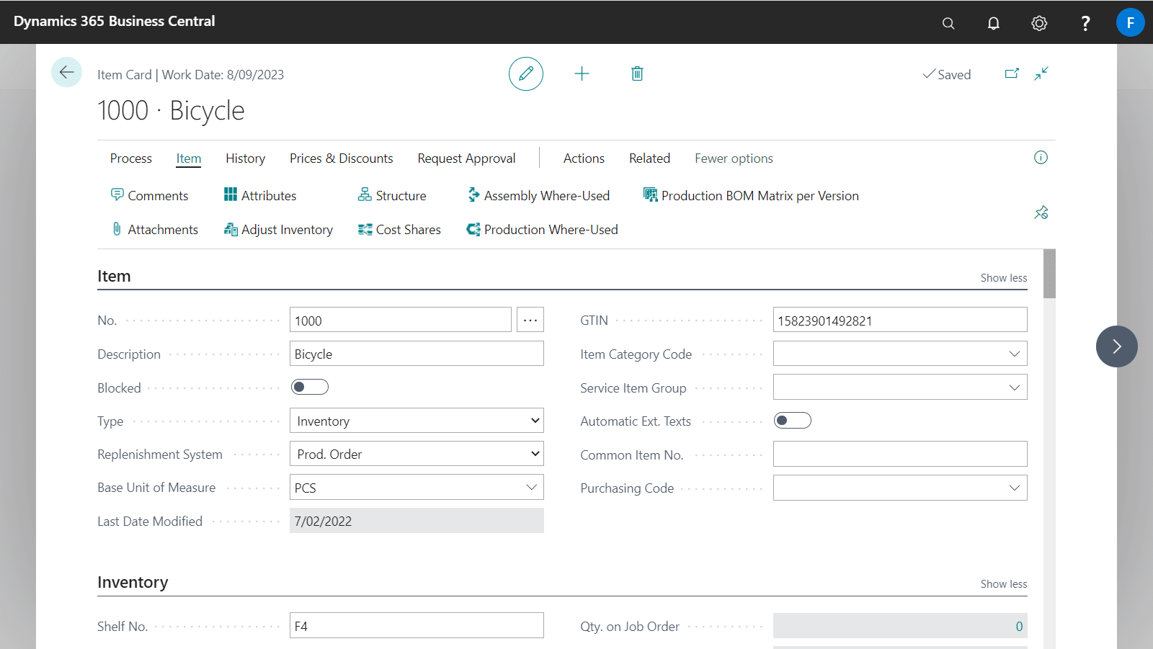Image resolution: width=1153 pixels, height=649 pixels.
Task: Click Common Item No. field
Action: [x=900, y=454]
